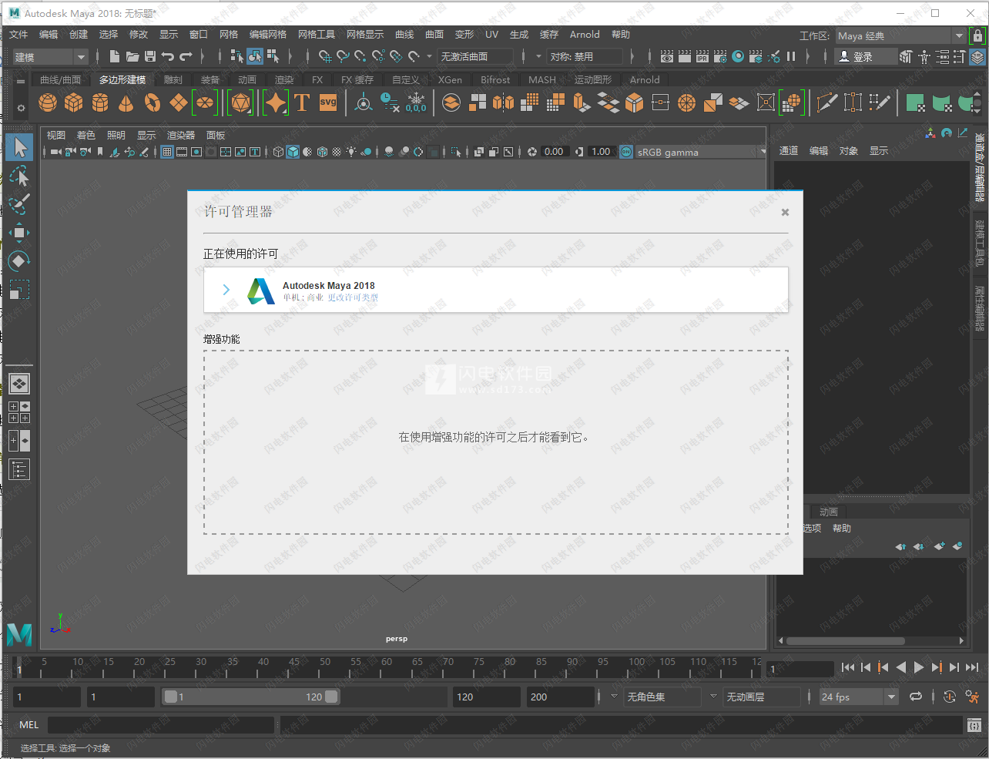Click the Save Scene disk icon
The width and height of the screenshot is (989, 759).
pyautogui.click(x=150, y=56)
